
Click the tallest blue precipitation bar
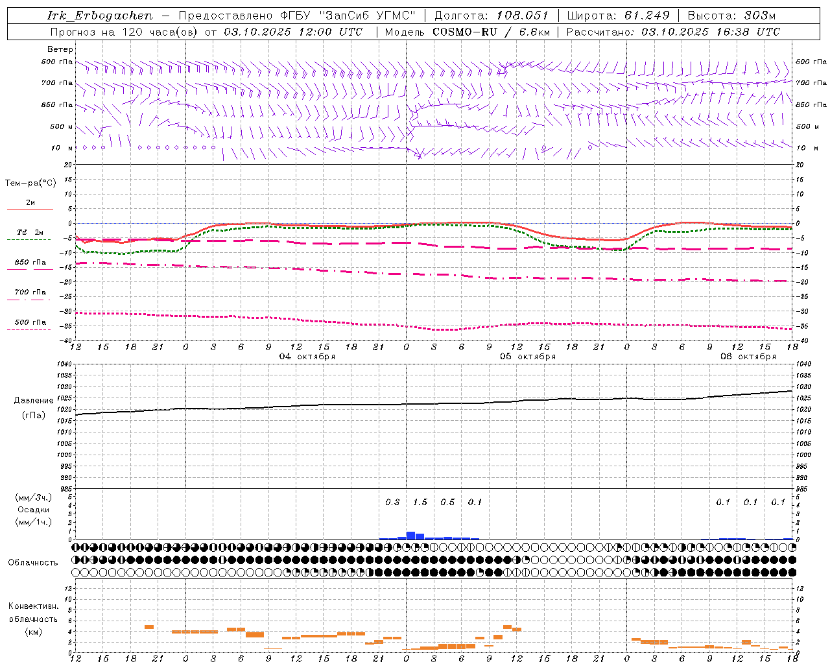[x=410, y=536]
